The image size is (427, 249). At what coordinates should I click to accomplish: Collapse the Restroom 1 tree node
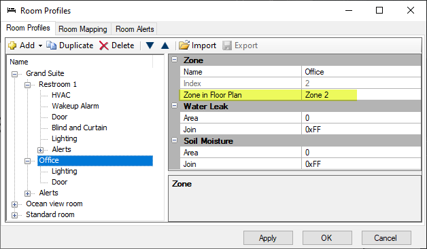click(27, 85)
